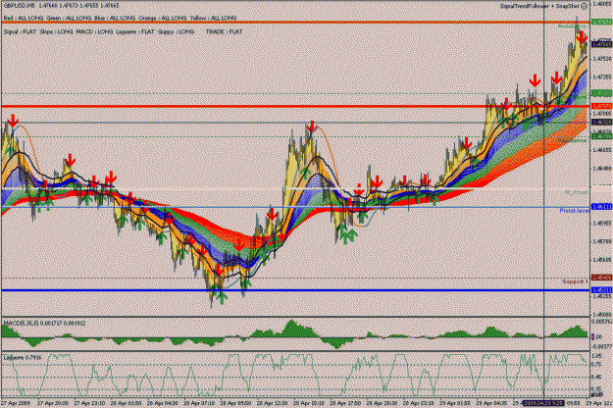Click the 'Signal : FLAT' indicator readout
613x408 pixels.
[x=20, y=31]
